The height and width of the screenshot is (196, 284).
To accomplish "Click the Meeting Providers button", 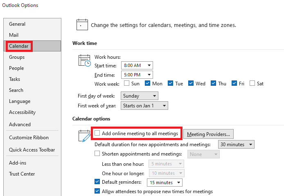I will click(208, 134).
